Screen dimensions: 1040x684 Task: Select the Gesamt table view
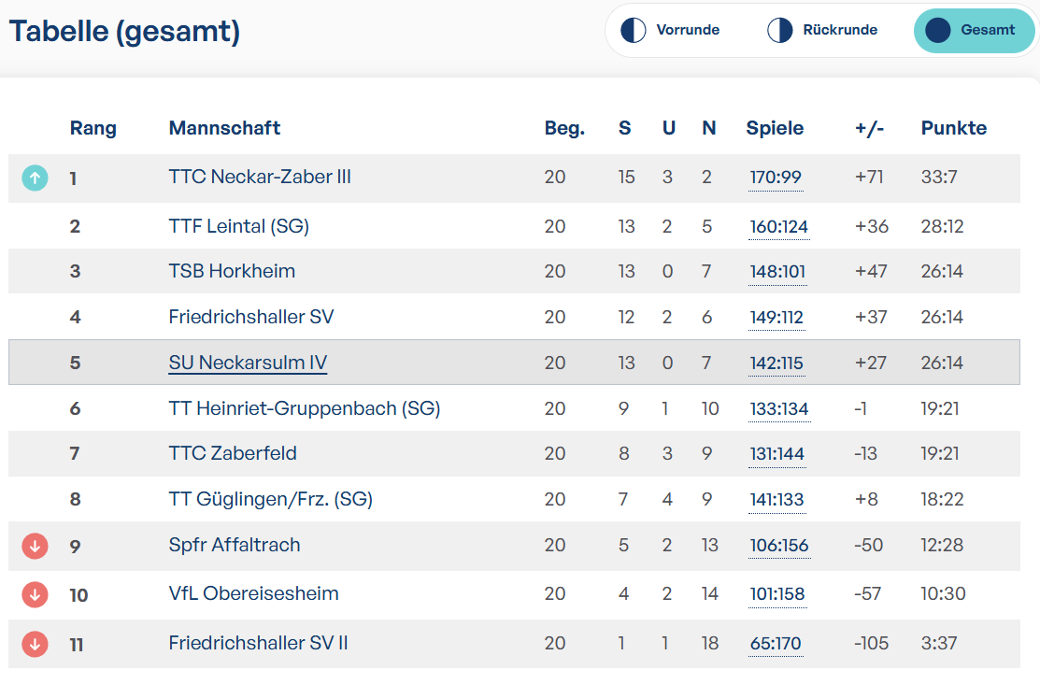[x=974, y=31]
